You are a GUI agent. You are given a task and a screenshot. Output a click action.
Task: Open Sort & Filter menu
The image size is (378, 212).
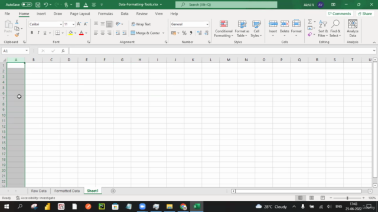(x=323, y=29)
